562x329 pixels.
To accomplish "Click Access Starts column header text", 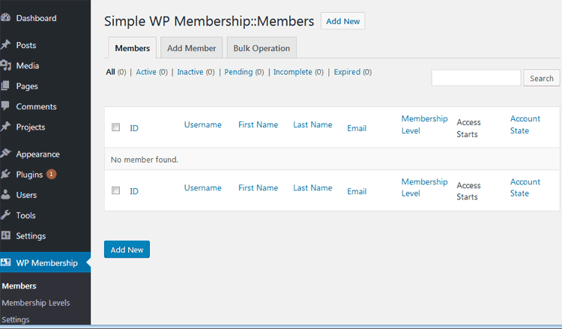I will tap(468, 128).
